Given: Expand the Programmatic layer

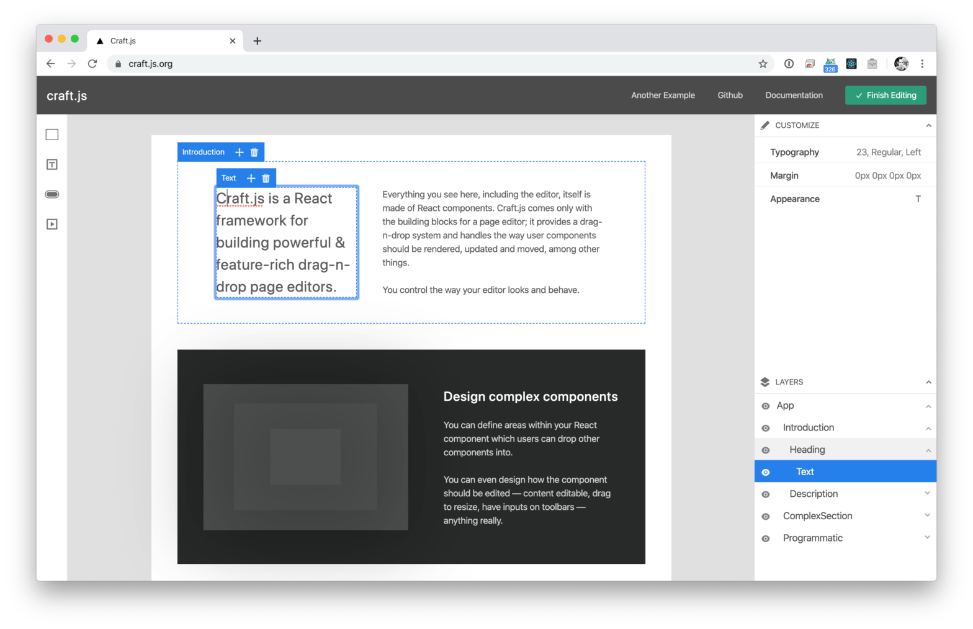Looking at the screenshot, I should (x=927, y=538).
